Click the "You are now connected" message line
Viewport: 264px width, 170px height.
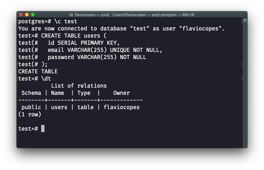coord(121,29)
